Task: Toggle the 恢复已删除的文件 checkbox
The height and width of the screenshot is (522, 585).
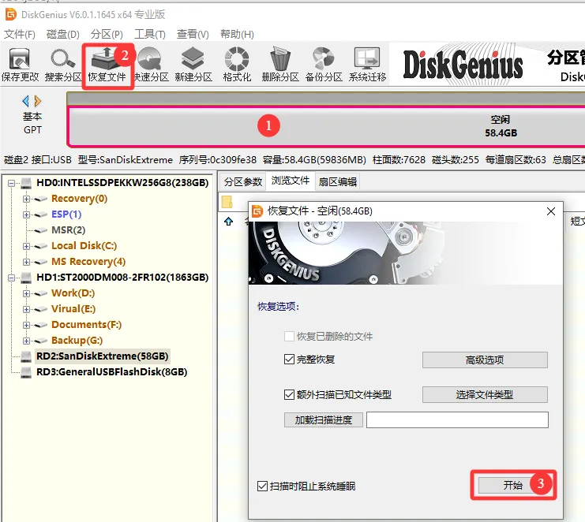Action: click(x=289, y=337)
